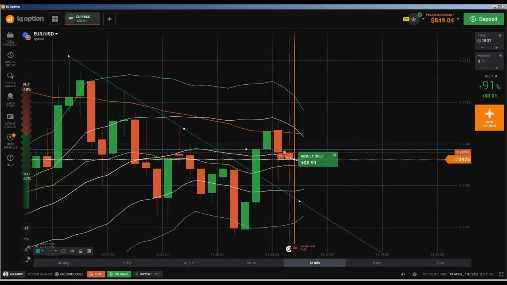Add a new asset tab with plus
The height and width of the screenshot is (285, 507).
pyautogui.click(x=110, y=19)
